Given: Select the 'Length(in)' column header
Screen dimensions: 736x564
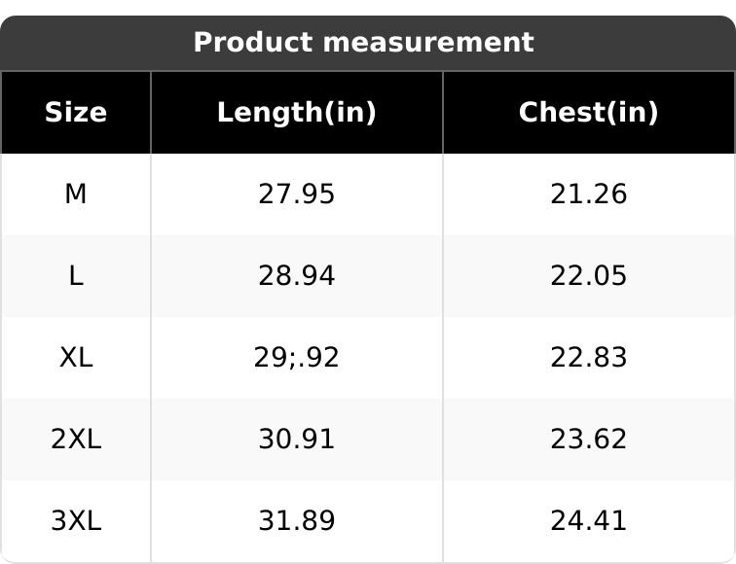Looking at the screenshot, I should [x=296, y=113].
